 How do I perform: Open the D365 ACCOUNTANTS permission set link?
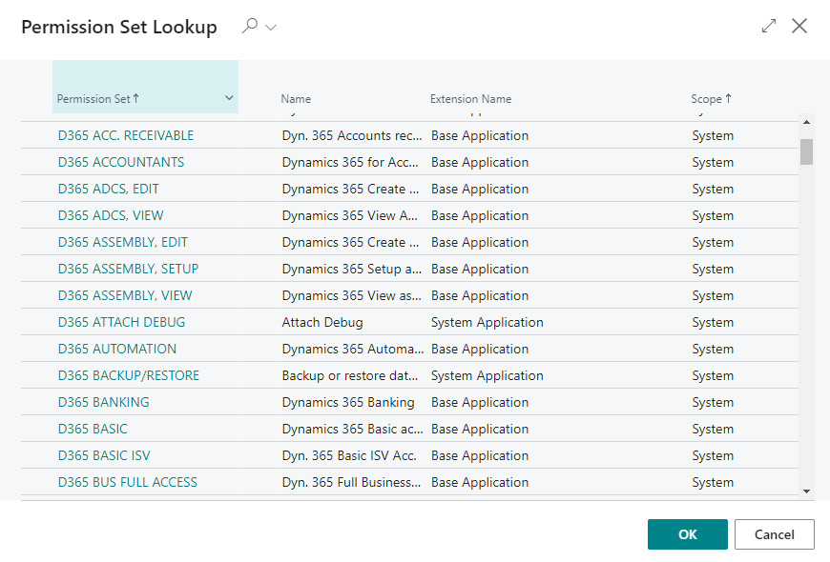coord(121,162)
